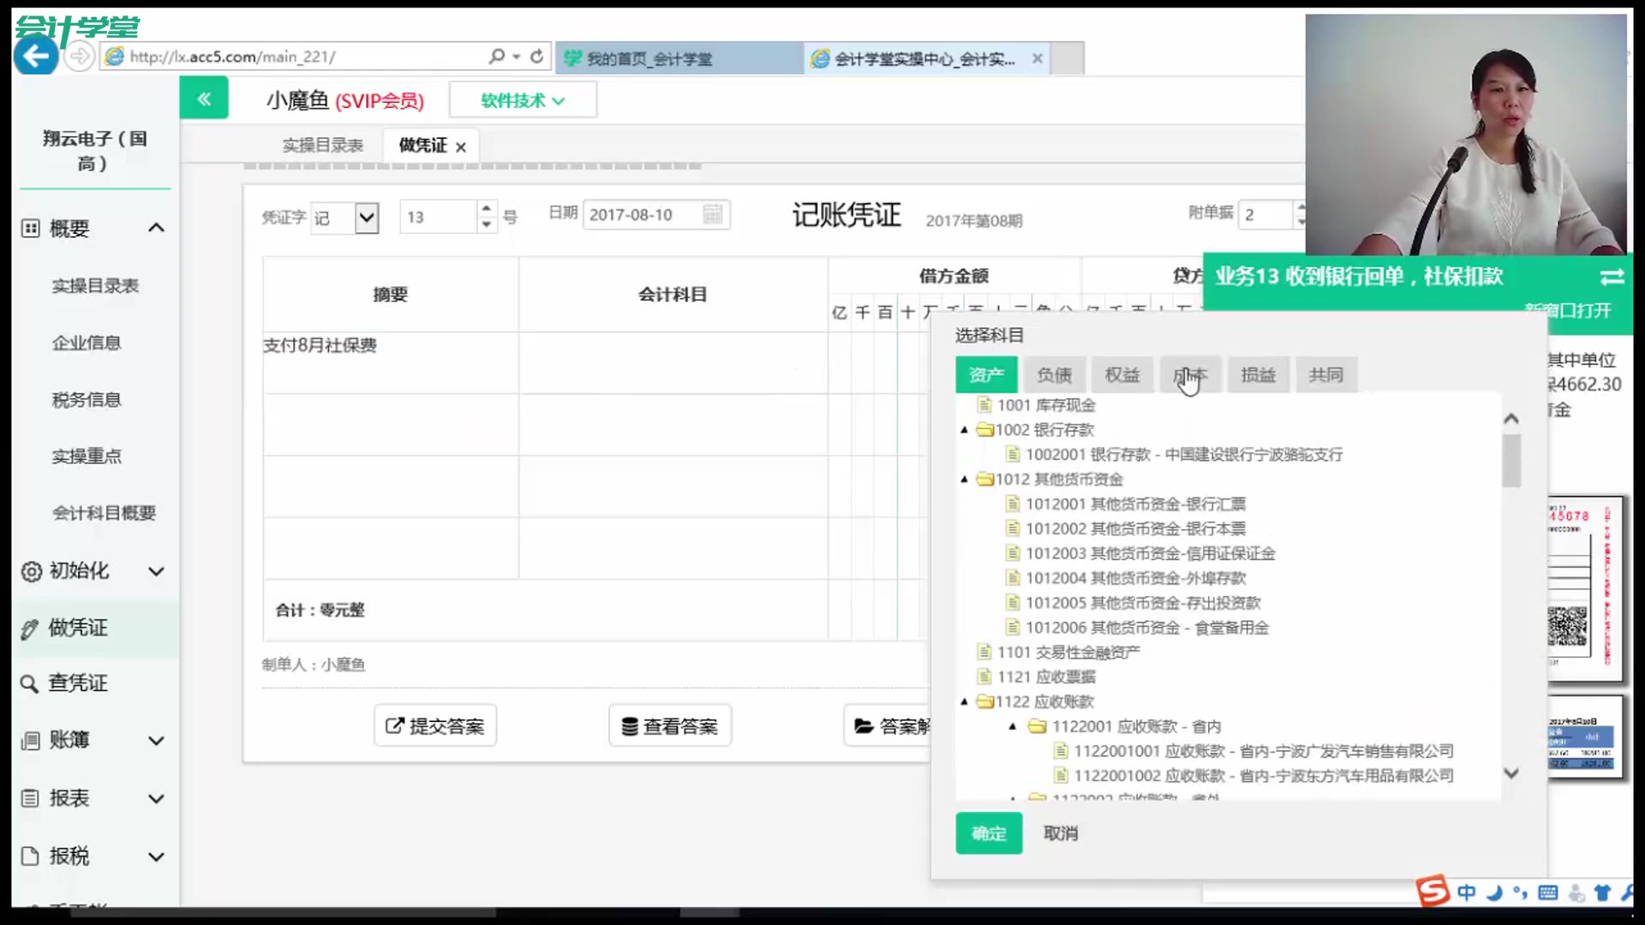Click the date picker calendar icon
Image resolution: width=1645 pixels, height=925 pixels.
(714, 214)
